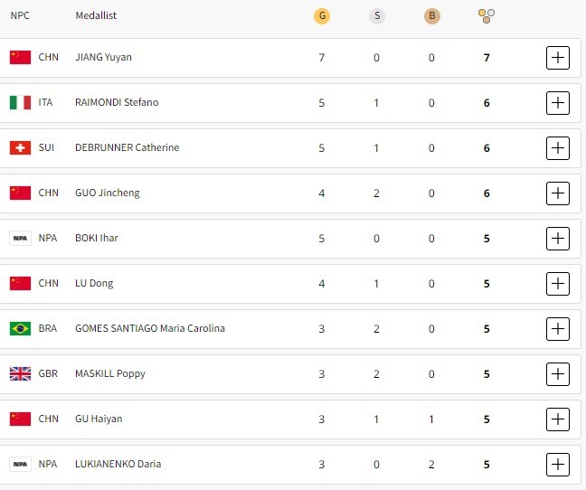Screen dimensions: 586x490
Task: Click the NPA flag beside BOKI Ihar
Action: coord(20,238)
